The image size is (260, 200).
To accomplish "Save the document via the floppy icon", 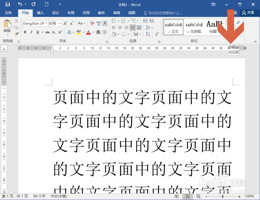I will [x=8, y=4].
